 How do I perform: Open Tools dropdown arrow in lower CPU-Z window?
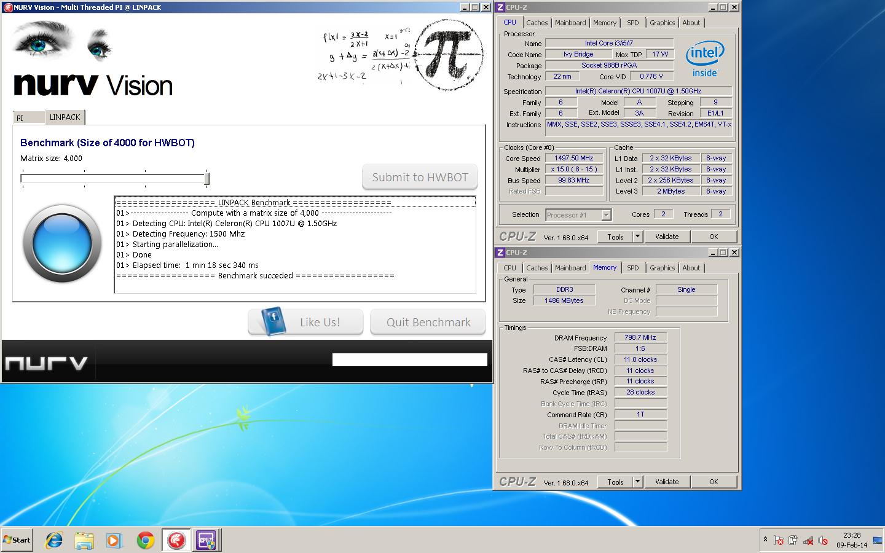637,482
